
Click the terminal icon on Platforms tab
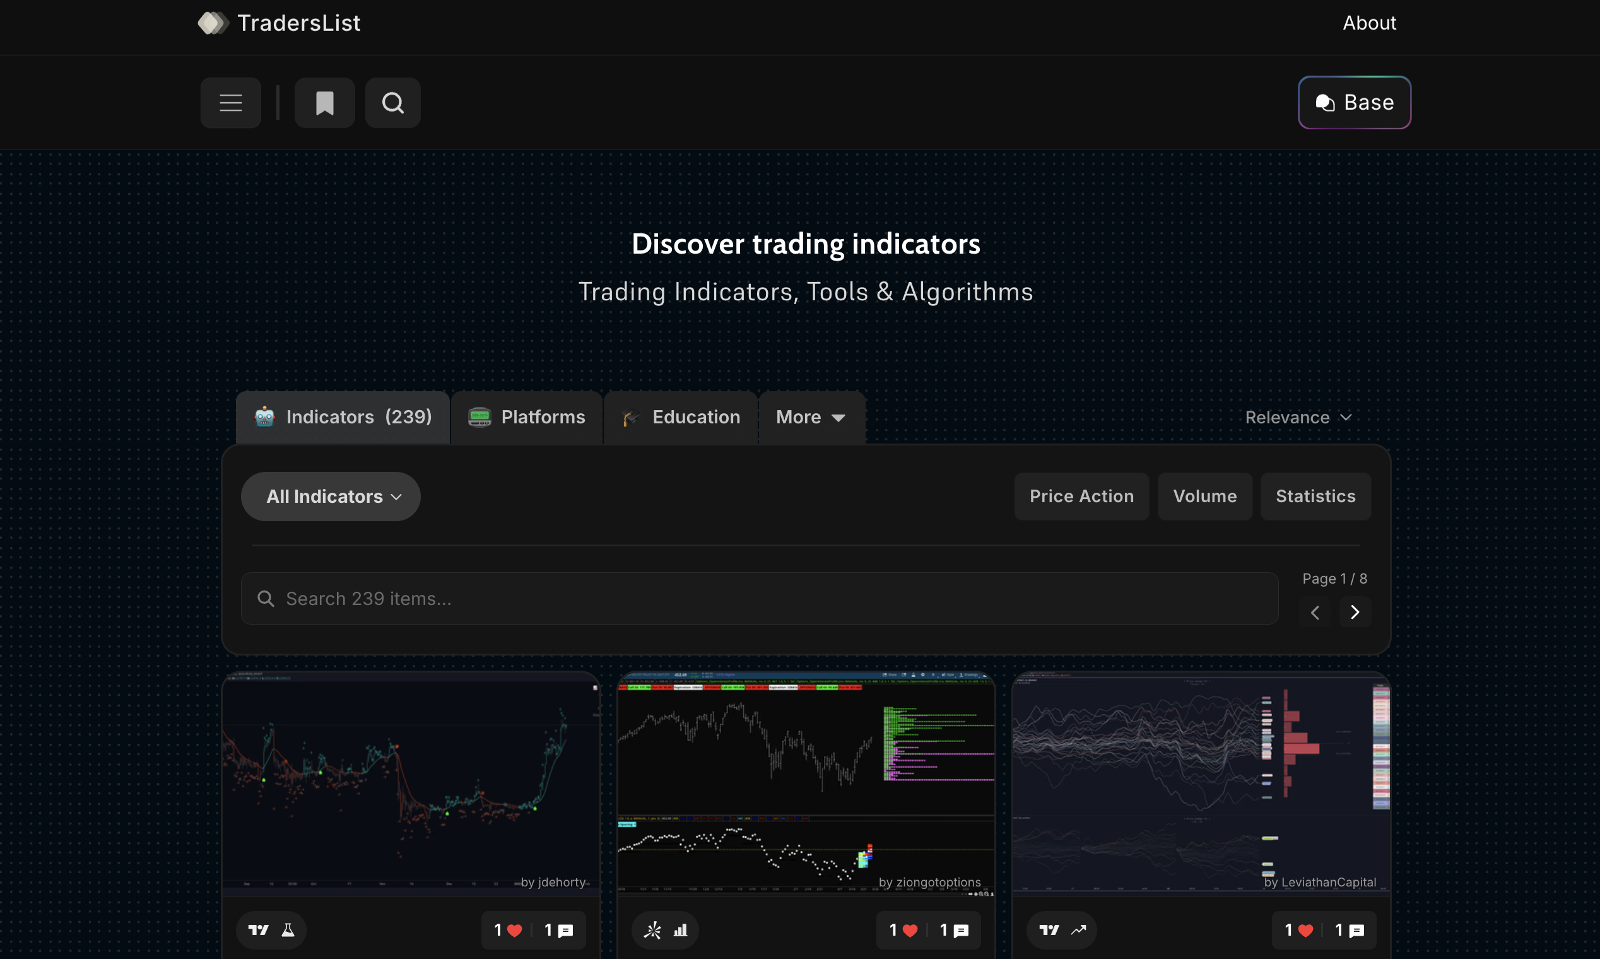pos(479,417)
